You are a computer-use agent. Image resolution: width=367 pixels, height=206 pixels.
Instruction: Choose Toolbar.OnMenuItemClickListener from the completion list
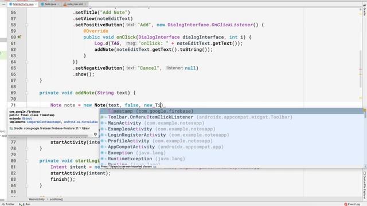coord(232,117)
